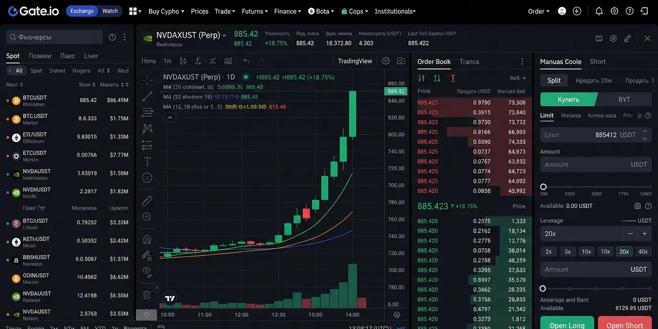Select the Купить buy side toggle
The width and height of the screenshot is (658, 329).
(568, 99)
